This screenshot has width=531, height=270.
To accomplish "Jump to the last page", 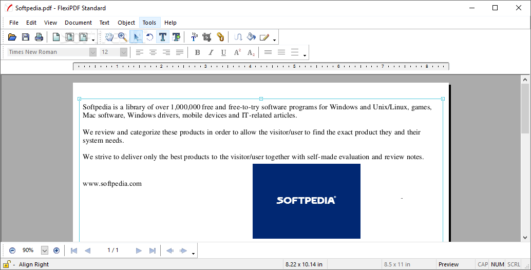I will (153, 250).
